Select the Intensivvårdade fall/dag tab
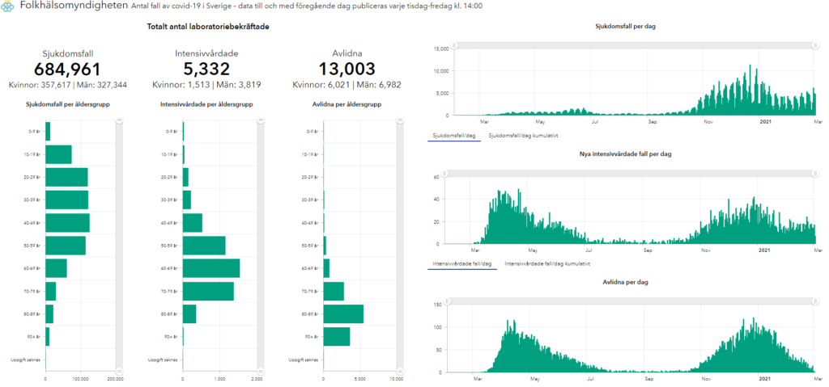The image size is (829, 387). tap(462, 263)
